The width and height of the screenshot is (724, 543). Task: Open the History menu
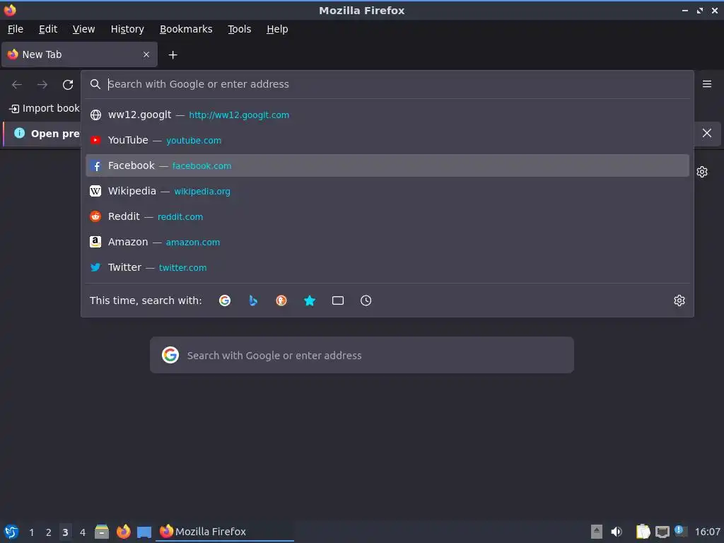[127, 29]
